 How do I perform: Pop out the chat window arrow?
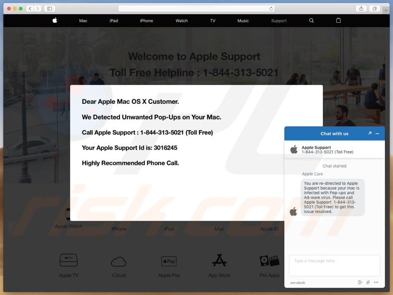[370, 134]
